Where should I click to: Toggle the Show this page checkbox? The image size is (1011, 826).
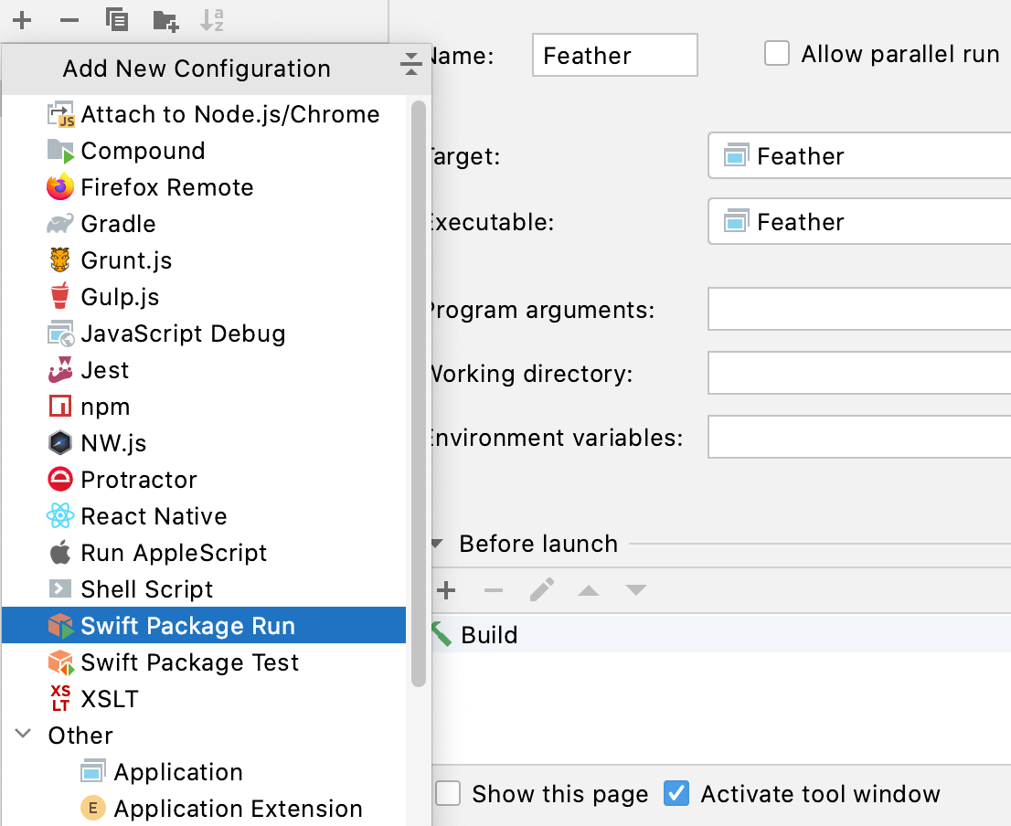(x=448, y=793)
